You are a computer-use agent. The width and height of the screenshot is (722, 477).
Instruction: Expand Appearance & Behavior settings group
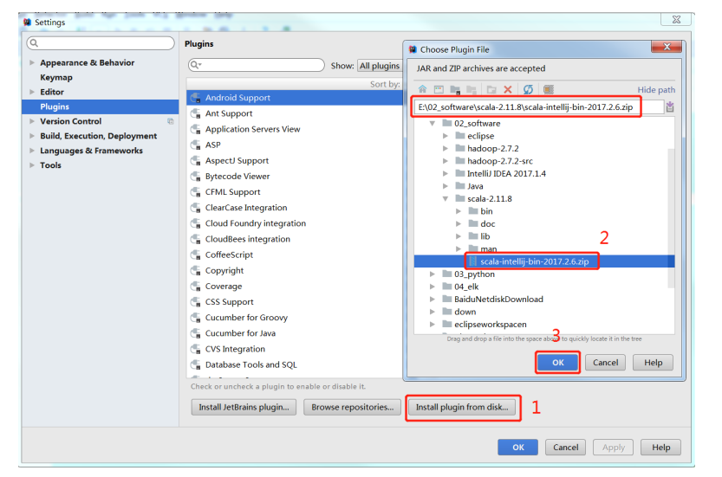[x=32, y=62]
